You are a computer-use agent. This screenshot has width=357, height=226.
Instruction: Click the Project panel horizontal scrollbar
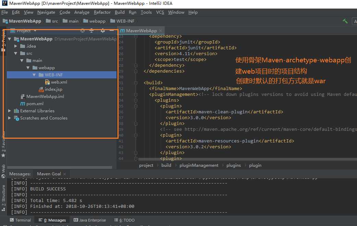(60, 167)
